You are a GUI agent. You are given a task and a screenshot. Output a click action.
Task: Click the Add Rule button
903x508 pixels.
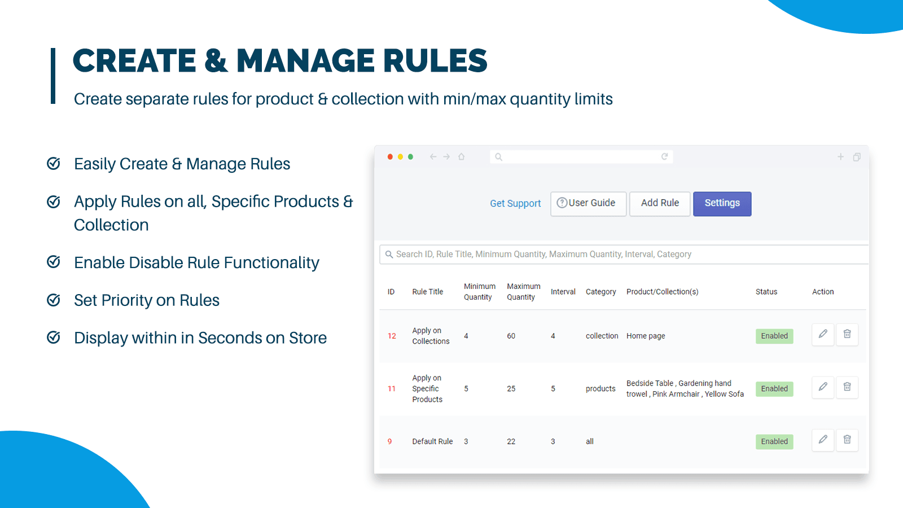(x=660, y=204)
